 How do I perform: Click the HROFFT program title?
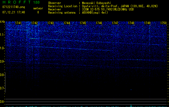click(17, 2)
